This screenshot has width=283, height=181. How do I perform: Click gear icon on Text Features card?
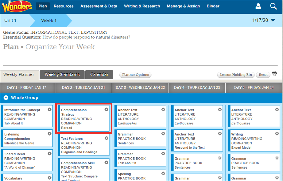pos(106,138)
